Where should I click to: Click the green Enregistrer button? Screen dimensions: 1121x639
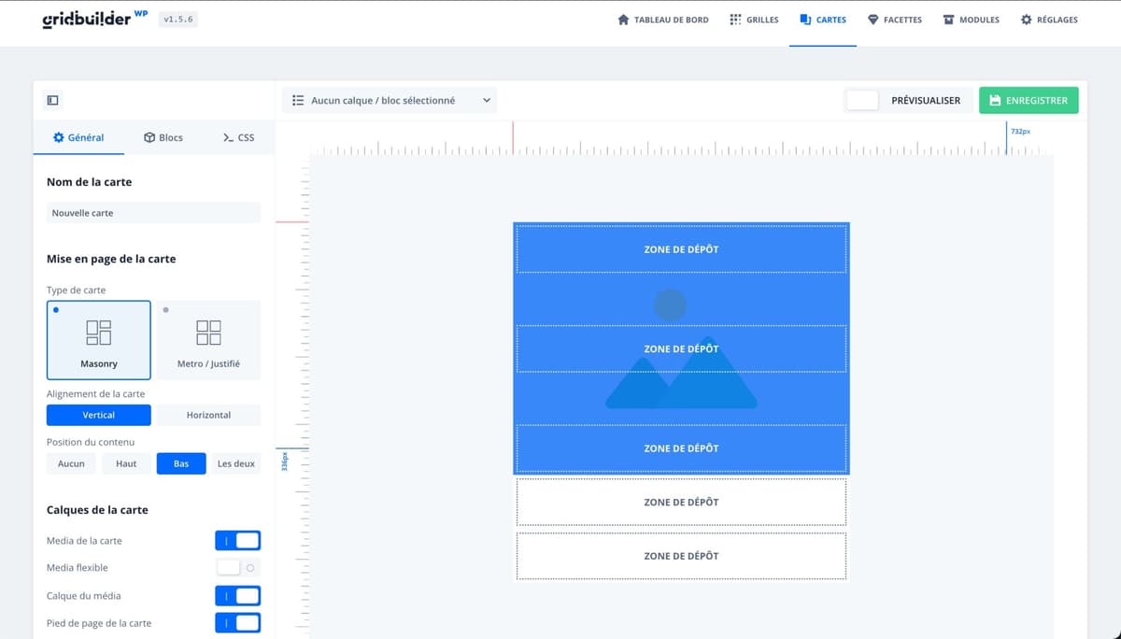click(x=1029, y=100)
